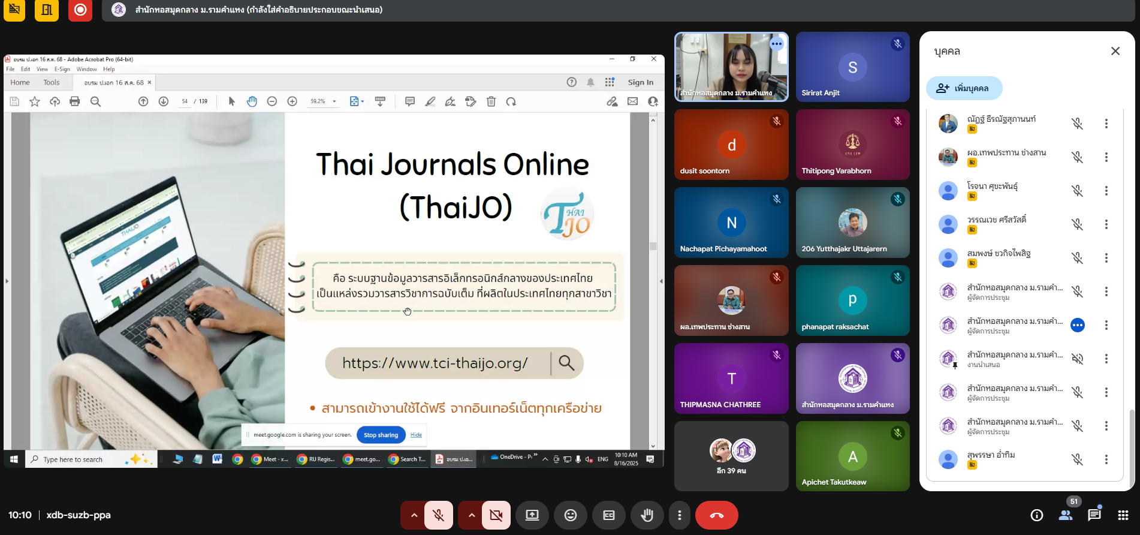Click Acrobat's Save file icon
Screen dimensions: 1140x535
point(14,101)
